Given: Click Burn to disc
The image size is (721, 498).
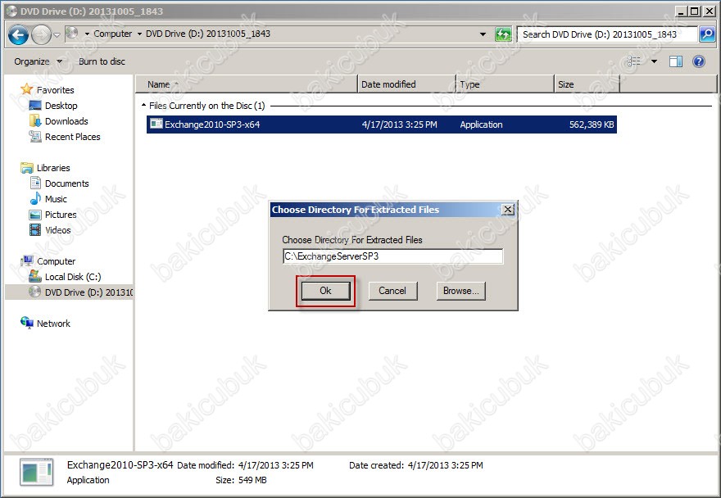Looking at the screenshot, I should (102, 61).
